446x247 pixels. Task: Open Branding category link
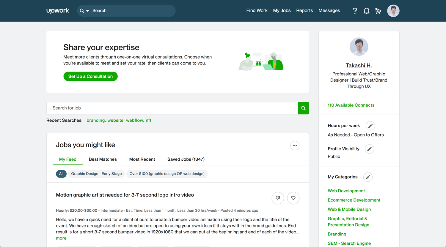337,234
